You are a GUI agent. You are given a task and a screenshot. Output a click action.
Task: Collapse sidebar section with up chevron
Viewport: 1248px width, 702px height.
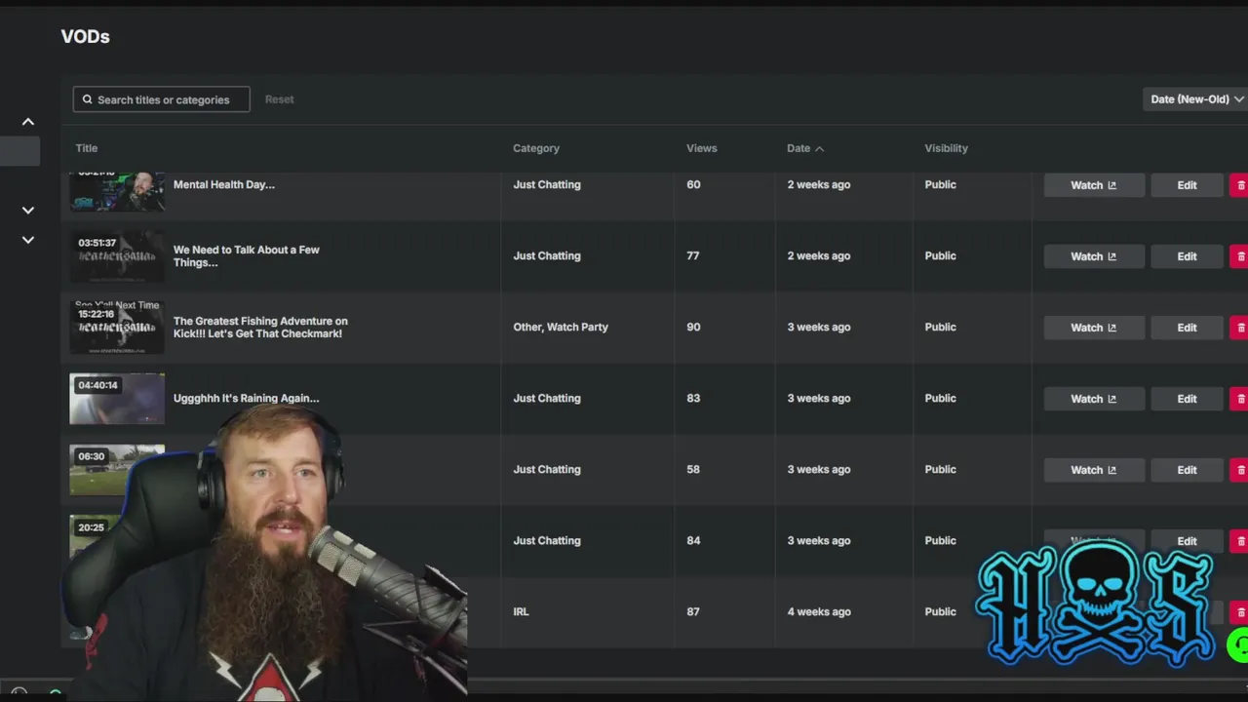[28, 122]
